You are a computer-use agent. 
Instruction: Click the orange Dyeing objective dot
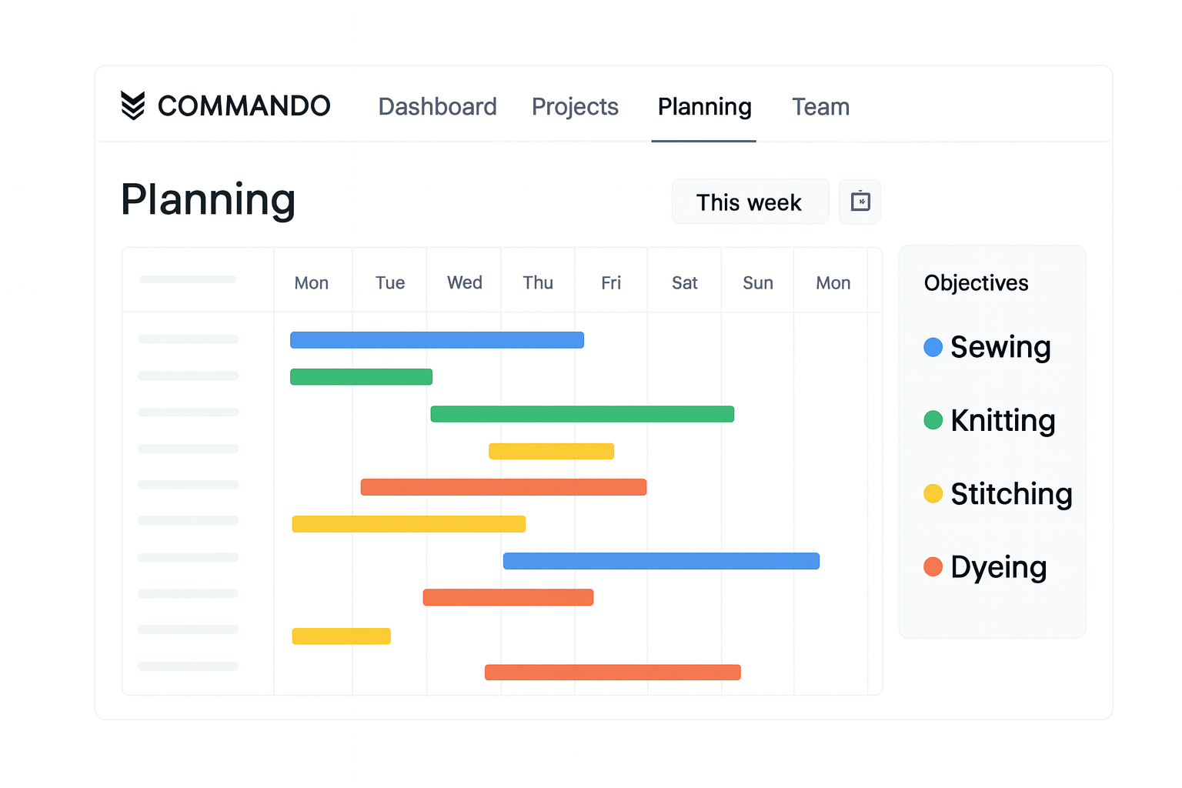coord(933,567)
